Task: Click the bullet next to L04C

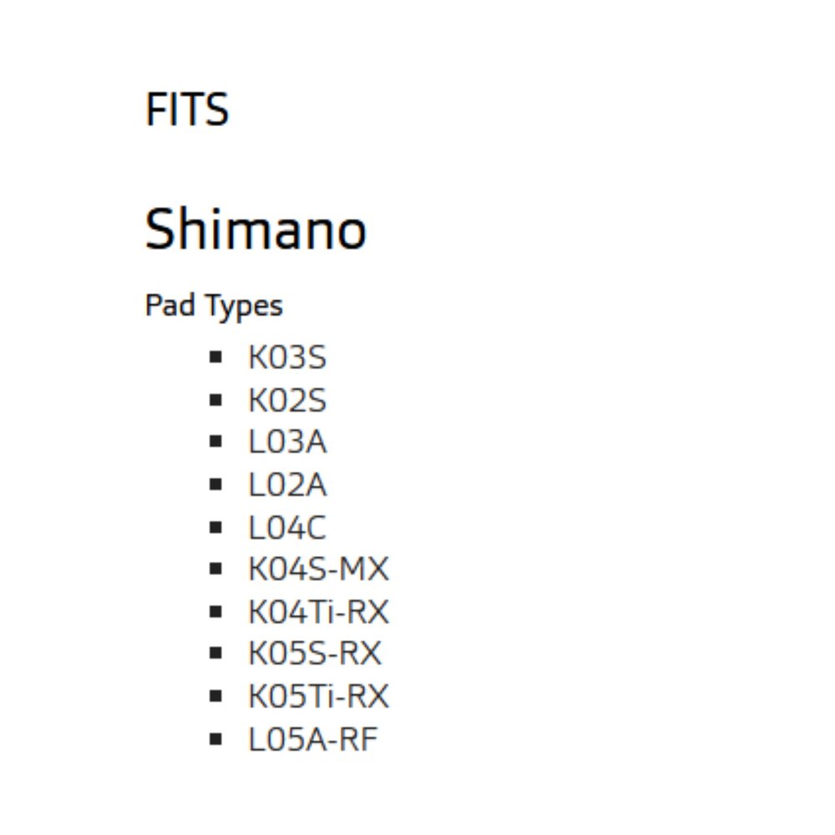Action: pyautogui.click(x=216, y=527)
